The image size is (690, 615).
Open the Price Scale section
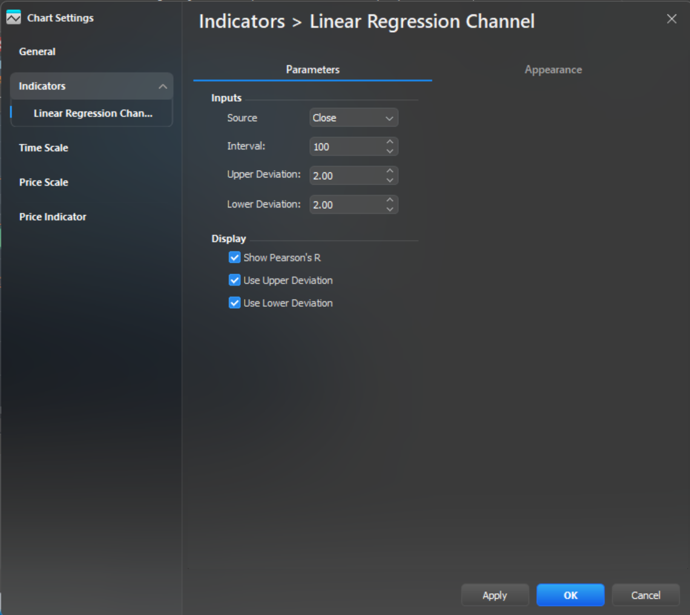[x=44, y=182]
